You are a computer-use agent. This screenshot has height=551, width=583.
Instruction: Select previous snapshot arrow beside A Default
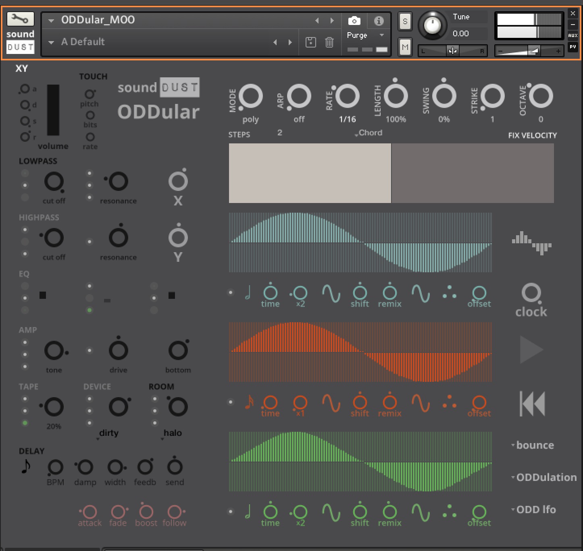275,42
